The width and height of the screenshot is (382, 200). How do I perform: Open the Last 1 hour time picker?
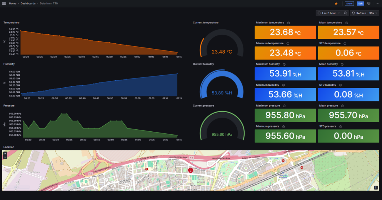point(329,13)
